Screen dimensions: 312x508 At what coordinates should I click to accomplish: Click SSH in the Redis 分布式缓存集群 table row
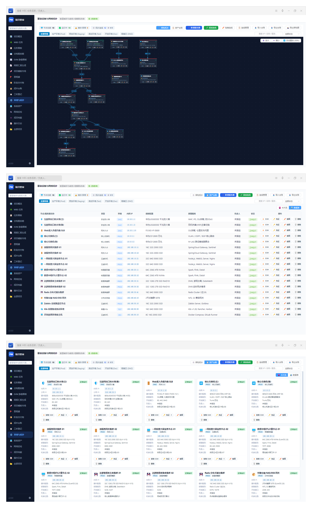266,292
